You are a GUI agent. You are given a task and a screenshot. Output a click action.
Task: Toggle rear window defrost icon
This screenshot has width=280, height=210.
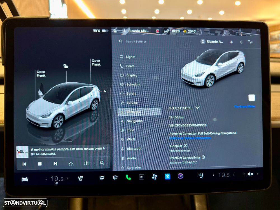click(115, 178)
